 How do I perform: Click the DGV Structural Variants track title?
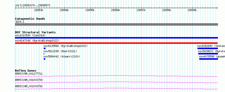click(35, 32)
